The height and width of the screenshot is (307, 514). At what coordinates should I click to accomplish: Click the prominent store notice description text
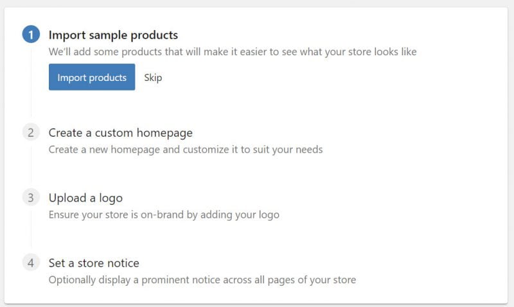[202, 279]
